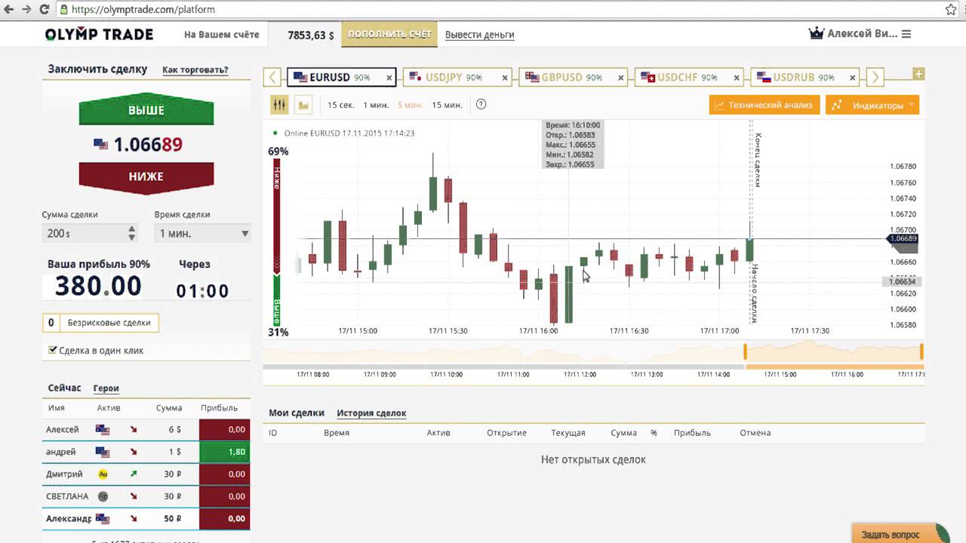This screenshot has height=543, width=966.
Task: Click Дмитрий row in traders list
Action: point(146,474)
